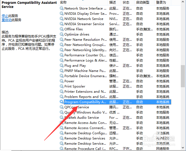Click gear icon of Network Store Interface

61,8
